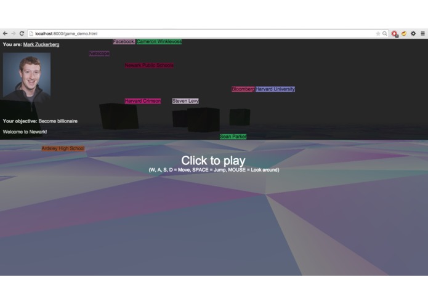Open the red extension icon in the toolbar
428x304 pixels.
394,34
